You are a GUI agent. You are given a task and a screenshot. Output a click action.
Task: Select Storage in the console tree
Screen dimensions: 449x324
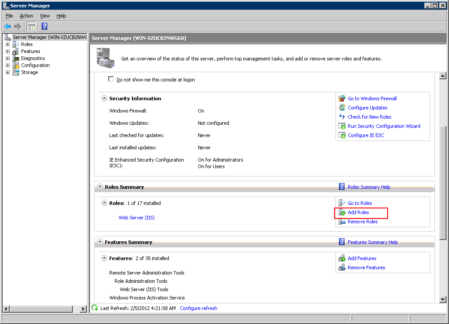[29, 72]
